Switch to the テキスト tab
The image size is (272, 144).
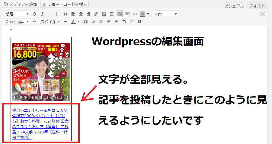pyautogui.click(x=257, y=6)
